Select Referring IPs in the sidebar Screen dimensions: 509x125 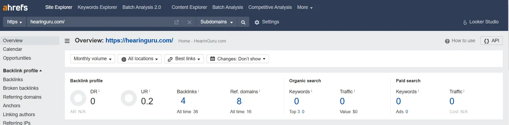17,123
